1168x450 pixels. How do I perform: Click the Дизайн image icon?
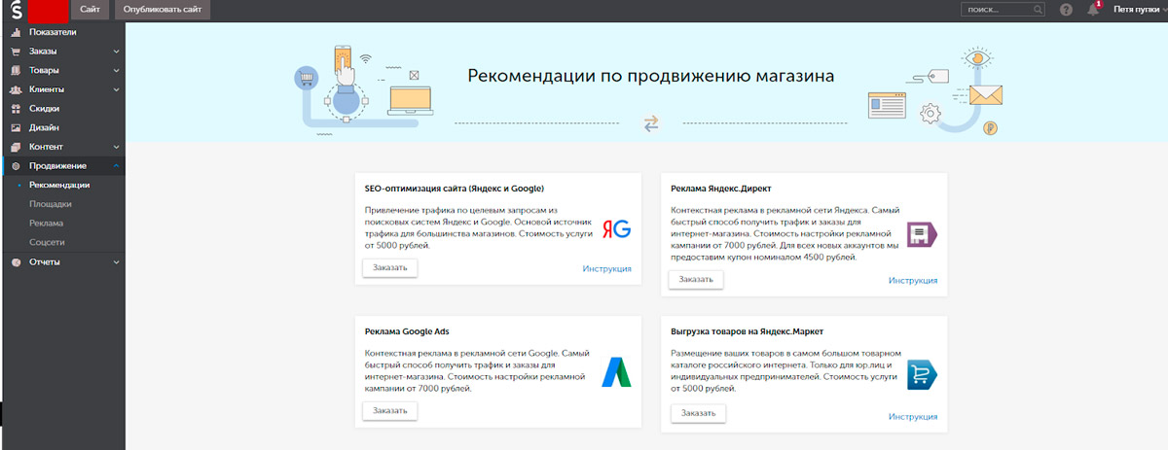[16, 127]
